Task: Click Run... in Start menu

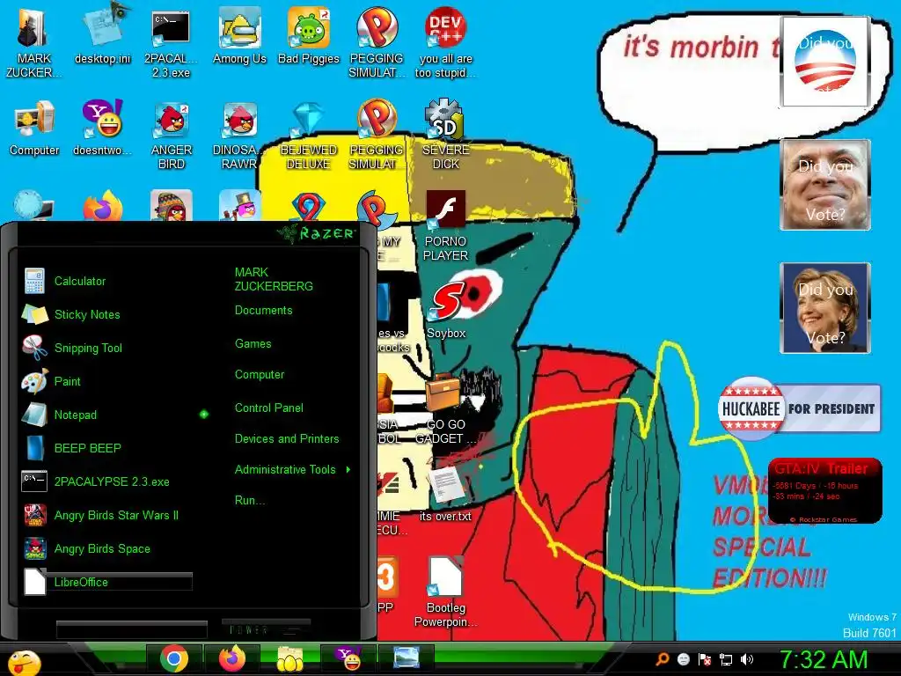Action: (x=249, y=500)
